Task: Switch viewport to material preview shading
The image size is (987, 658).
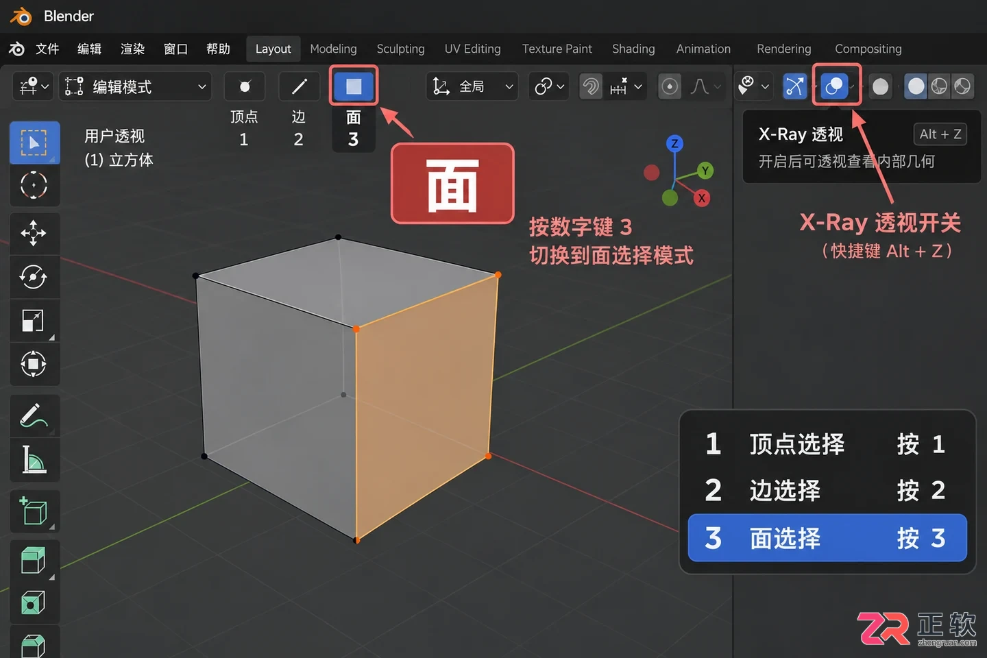Action: pyautogui.click(x=940, y=86)
